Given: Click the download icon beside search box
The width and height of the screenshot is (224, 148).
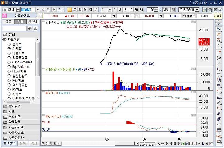Looking at the screenshot, I should [x=35, y=29].
